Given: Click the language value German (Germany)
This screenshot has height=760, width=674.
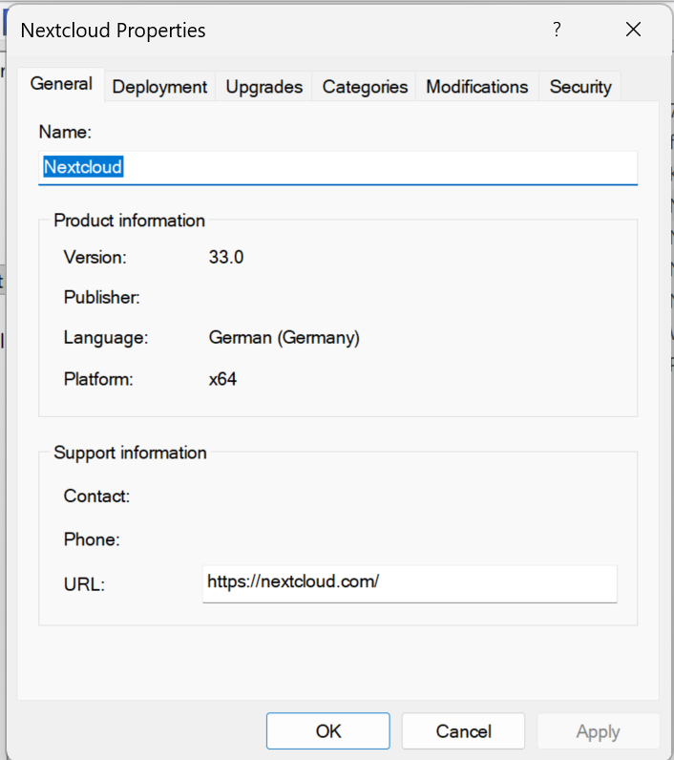Looking at the screenshot, I should (284, 338).
